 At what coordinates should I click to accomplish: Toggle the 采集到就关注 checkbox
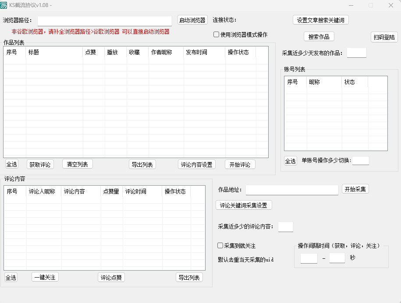pos(220,246)
